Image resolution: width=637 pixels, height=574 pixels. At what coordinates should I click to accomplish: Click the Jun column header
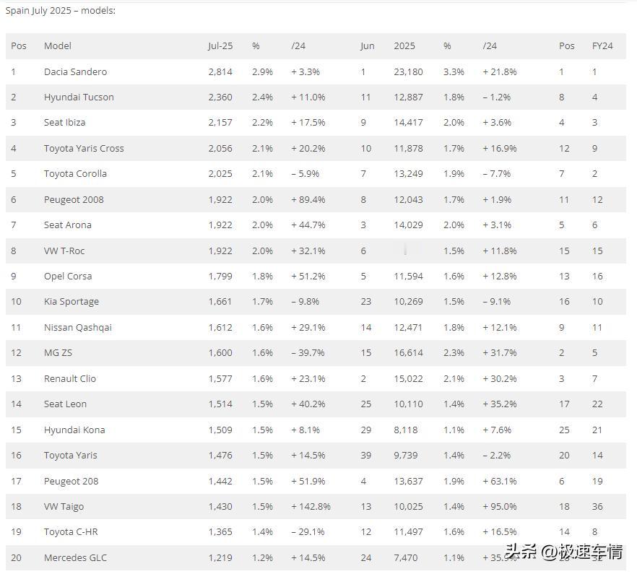click(x=367, y=46)
